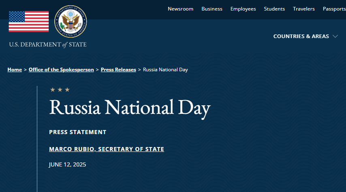The width and height of the screenshot is (346, 192).
Task: Open Office of the Spokesperson breadcrumb
Action: 61,70
